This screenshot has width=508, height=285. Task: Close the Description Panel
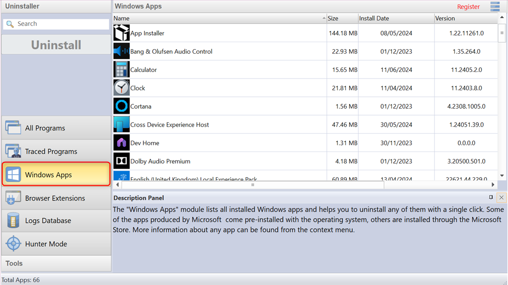click(x=501, y=198)
